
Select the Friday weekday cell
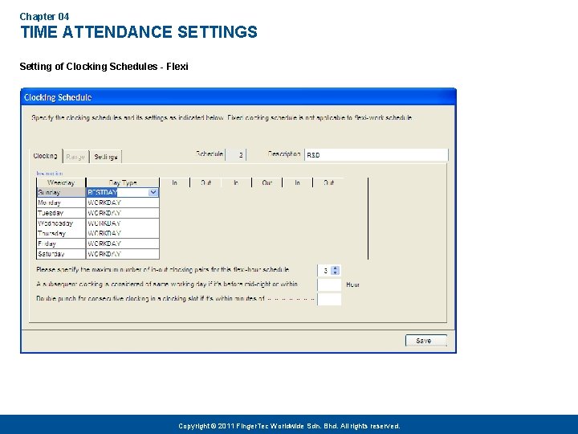click(x=61, y=244)
